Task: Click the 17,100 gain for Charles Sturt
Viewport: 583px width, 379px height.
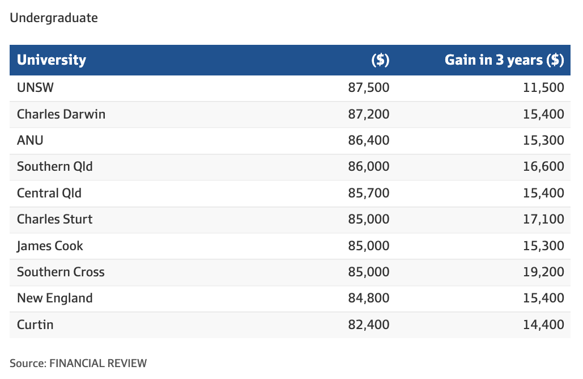Action: [543, 219]
